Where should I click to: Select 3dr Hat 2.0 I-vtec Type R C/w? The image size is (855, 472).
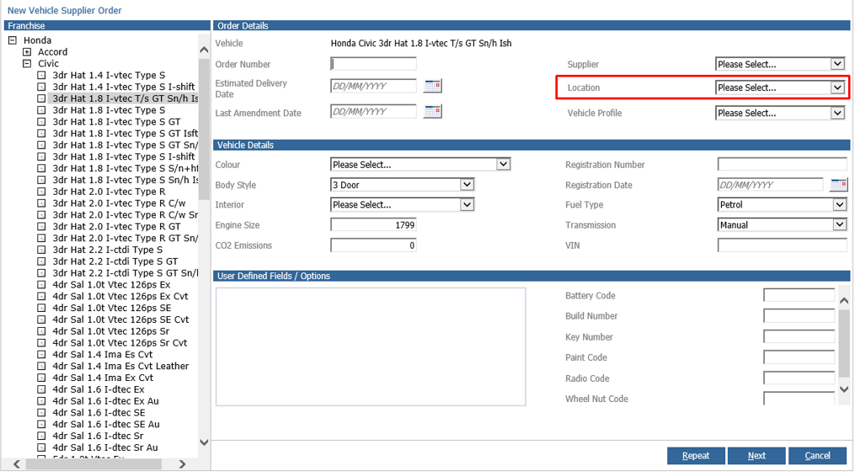119,203
